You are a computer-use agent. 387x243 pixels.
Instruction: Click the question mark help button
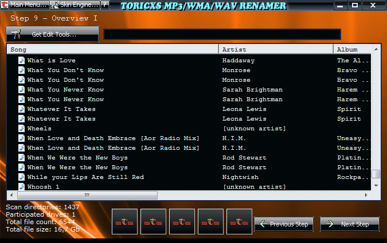[x=105, y=5]
